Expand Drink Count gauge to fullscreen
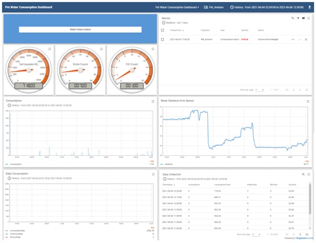316x243 pixels. click(x=102, y=49)
